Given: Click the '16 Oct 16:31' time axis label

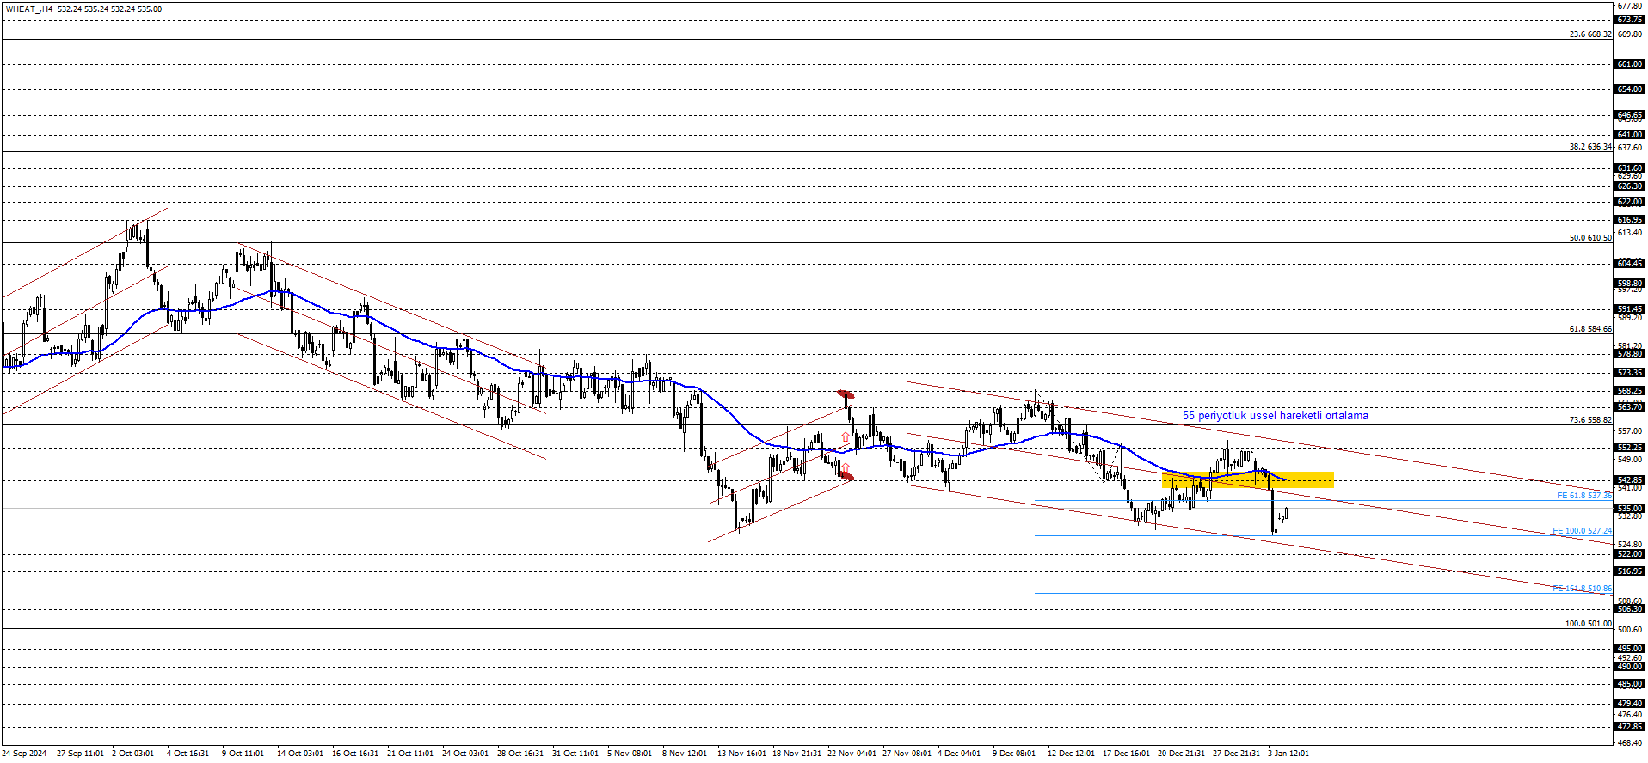Looking at the screenshot, I should pyautogui.click(x=355, y=754).
